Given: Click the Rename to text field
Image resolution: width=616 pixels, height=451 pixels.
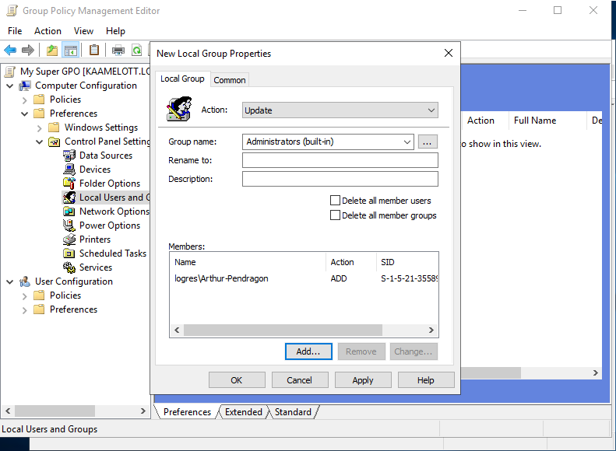Looking at the screenshot, I should [340, 160].
